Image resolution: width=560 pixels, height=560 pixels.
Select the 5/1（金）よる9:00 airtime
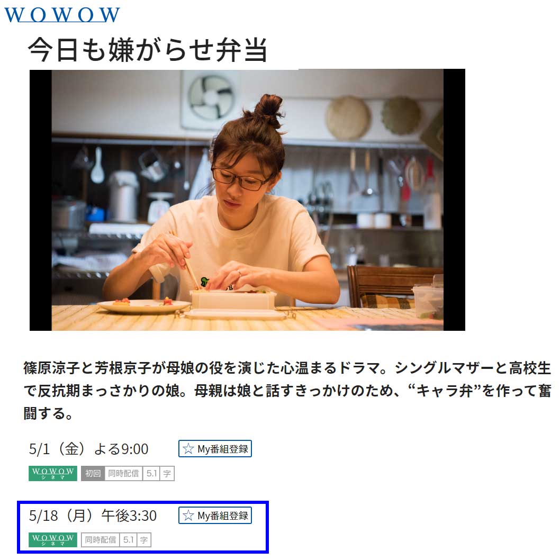pyautogui.click(x=88, y=449)
